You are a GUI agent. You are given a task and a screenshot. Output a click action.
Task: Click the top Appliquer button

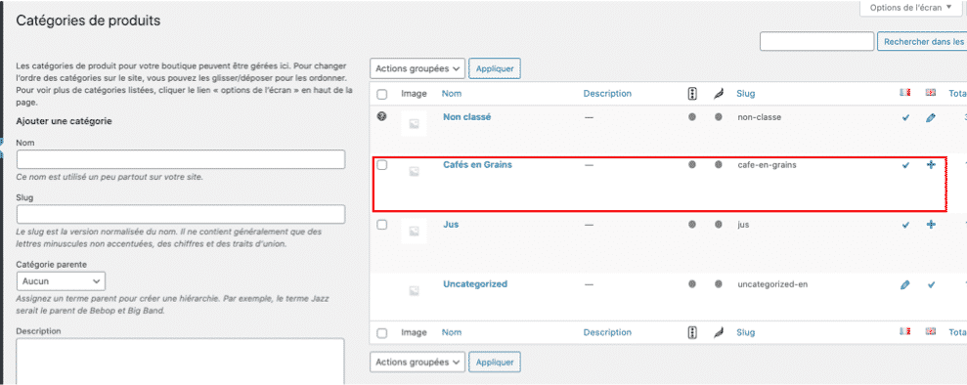tap(495, 68)
